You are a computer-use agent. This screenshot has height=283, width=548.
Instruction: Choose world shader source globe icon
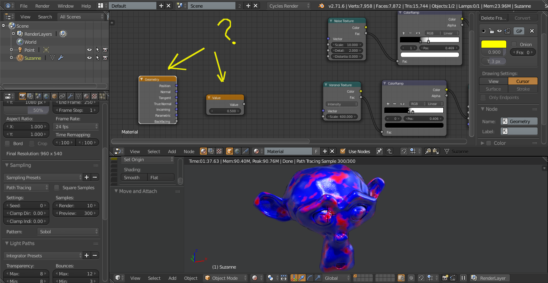click(x=237, y=151)
